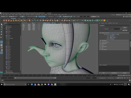Create a polygon cube from the shelf
131x98 pixels.
pos(6,20)
